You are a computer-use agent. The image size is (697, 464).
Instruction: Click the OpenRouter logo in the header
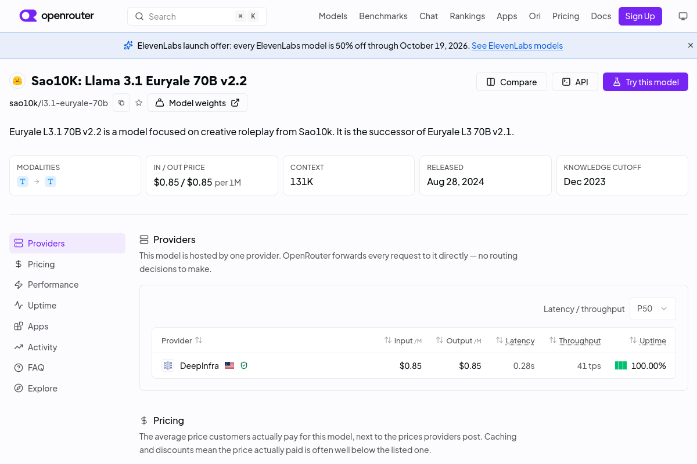(56, 16)
